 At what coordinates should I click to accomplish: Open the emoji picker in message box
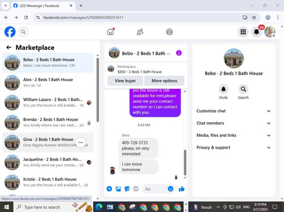pyautogui.click(x=170, y=189)
